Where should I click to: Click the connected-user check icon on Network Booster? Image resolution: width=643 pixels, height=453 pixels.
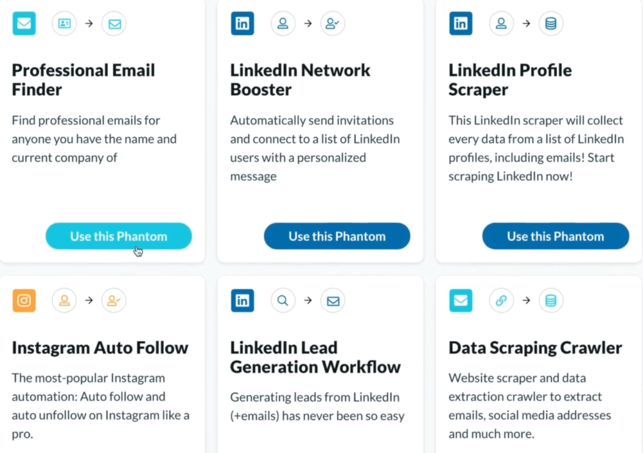pyautogui.click(x=332, y=23)
